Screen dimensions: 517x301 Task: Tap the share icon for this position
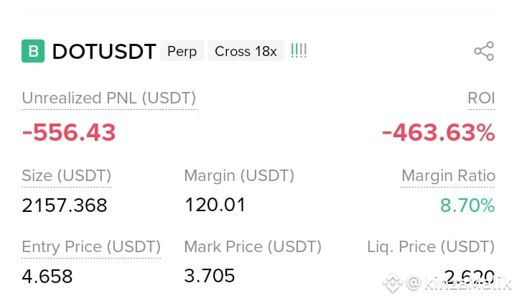(x=484, y=51)
